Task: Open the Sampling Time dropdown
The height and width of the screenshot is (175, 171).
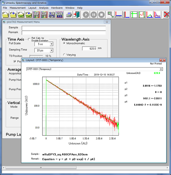Action: pyautogui.click(x=51, y=50)
